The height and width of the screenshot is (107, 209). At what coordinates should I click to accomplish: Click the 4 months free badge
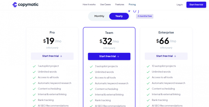tap(144, 16)
